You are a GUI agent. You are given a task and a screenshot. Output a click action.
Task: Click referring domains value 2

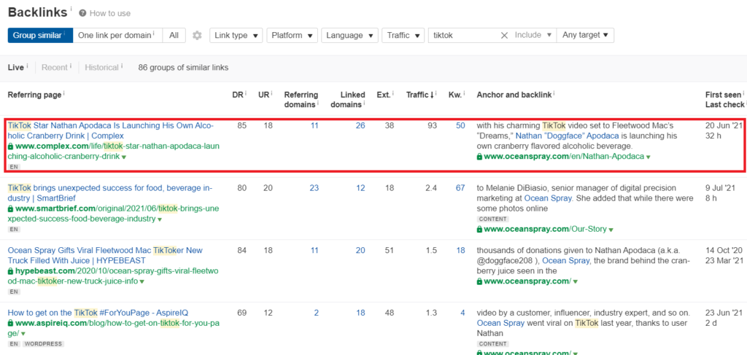317,313
